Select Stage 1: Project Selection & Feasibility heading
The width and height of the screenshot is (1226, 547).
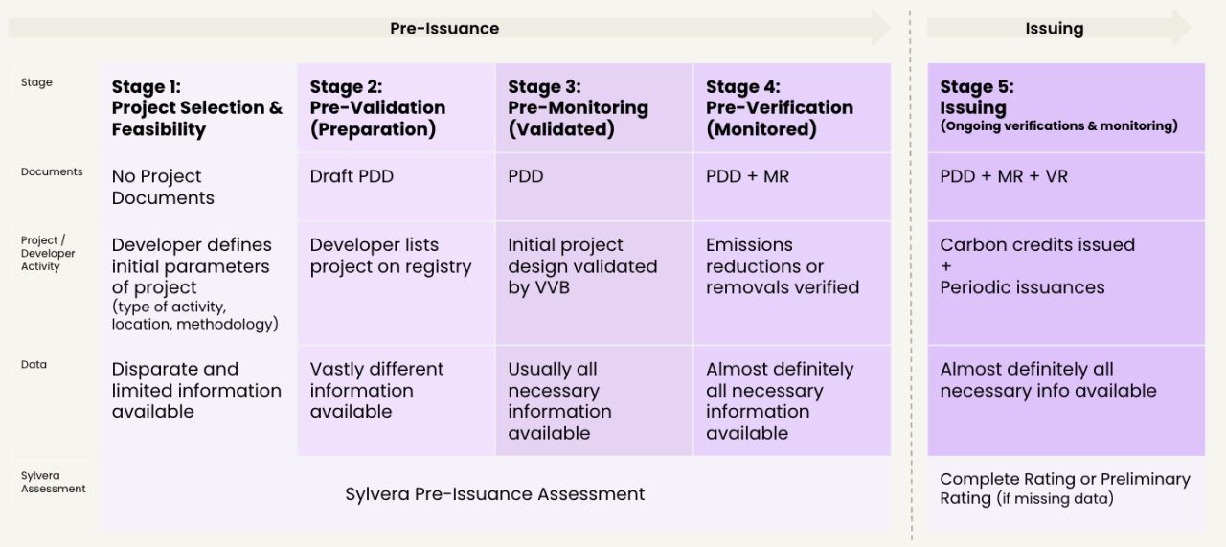coord(197,107)
